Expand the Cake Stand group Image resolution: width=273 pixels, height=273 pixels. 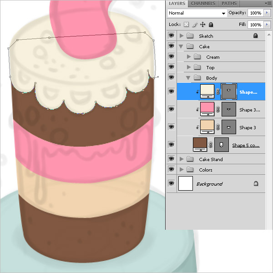[182, 159]
